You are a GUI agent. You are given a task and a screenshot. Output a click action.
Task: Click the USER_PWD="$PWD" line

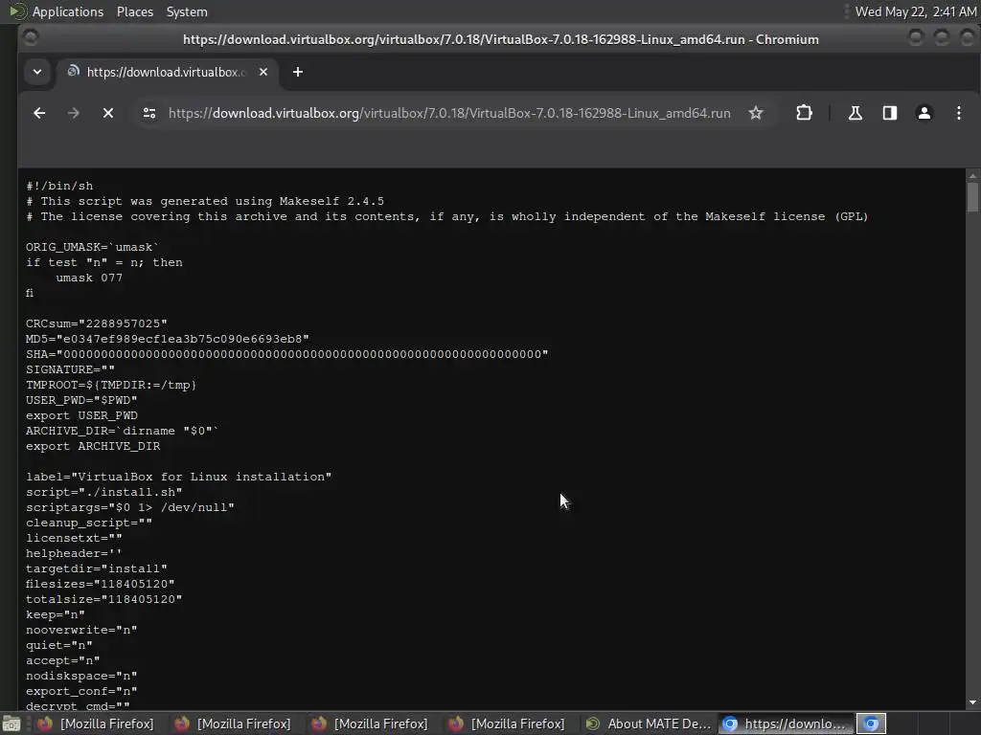81,400
